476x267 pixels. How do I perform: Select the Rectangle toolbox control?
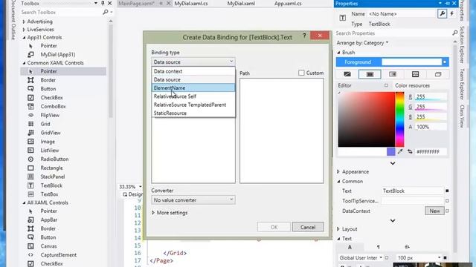point(51,168)
